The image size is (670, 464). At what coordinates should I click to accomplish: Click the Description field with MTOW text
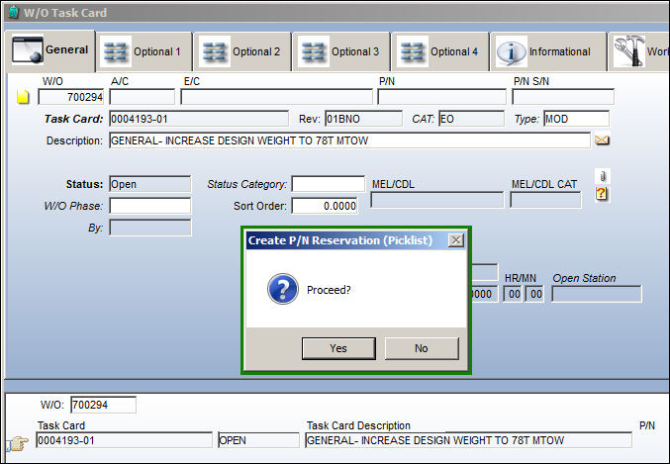pyautogui.click(x=349, y=140)
